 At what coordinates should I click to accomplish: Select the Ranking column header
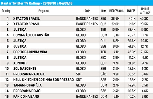point(6,11)
